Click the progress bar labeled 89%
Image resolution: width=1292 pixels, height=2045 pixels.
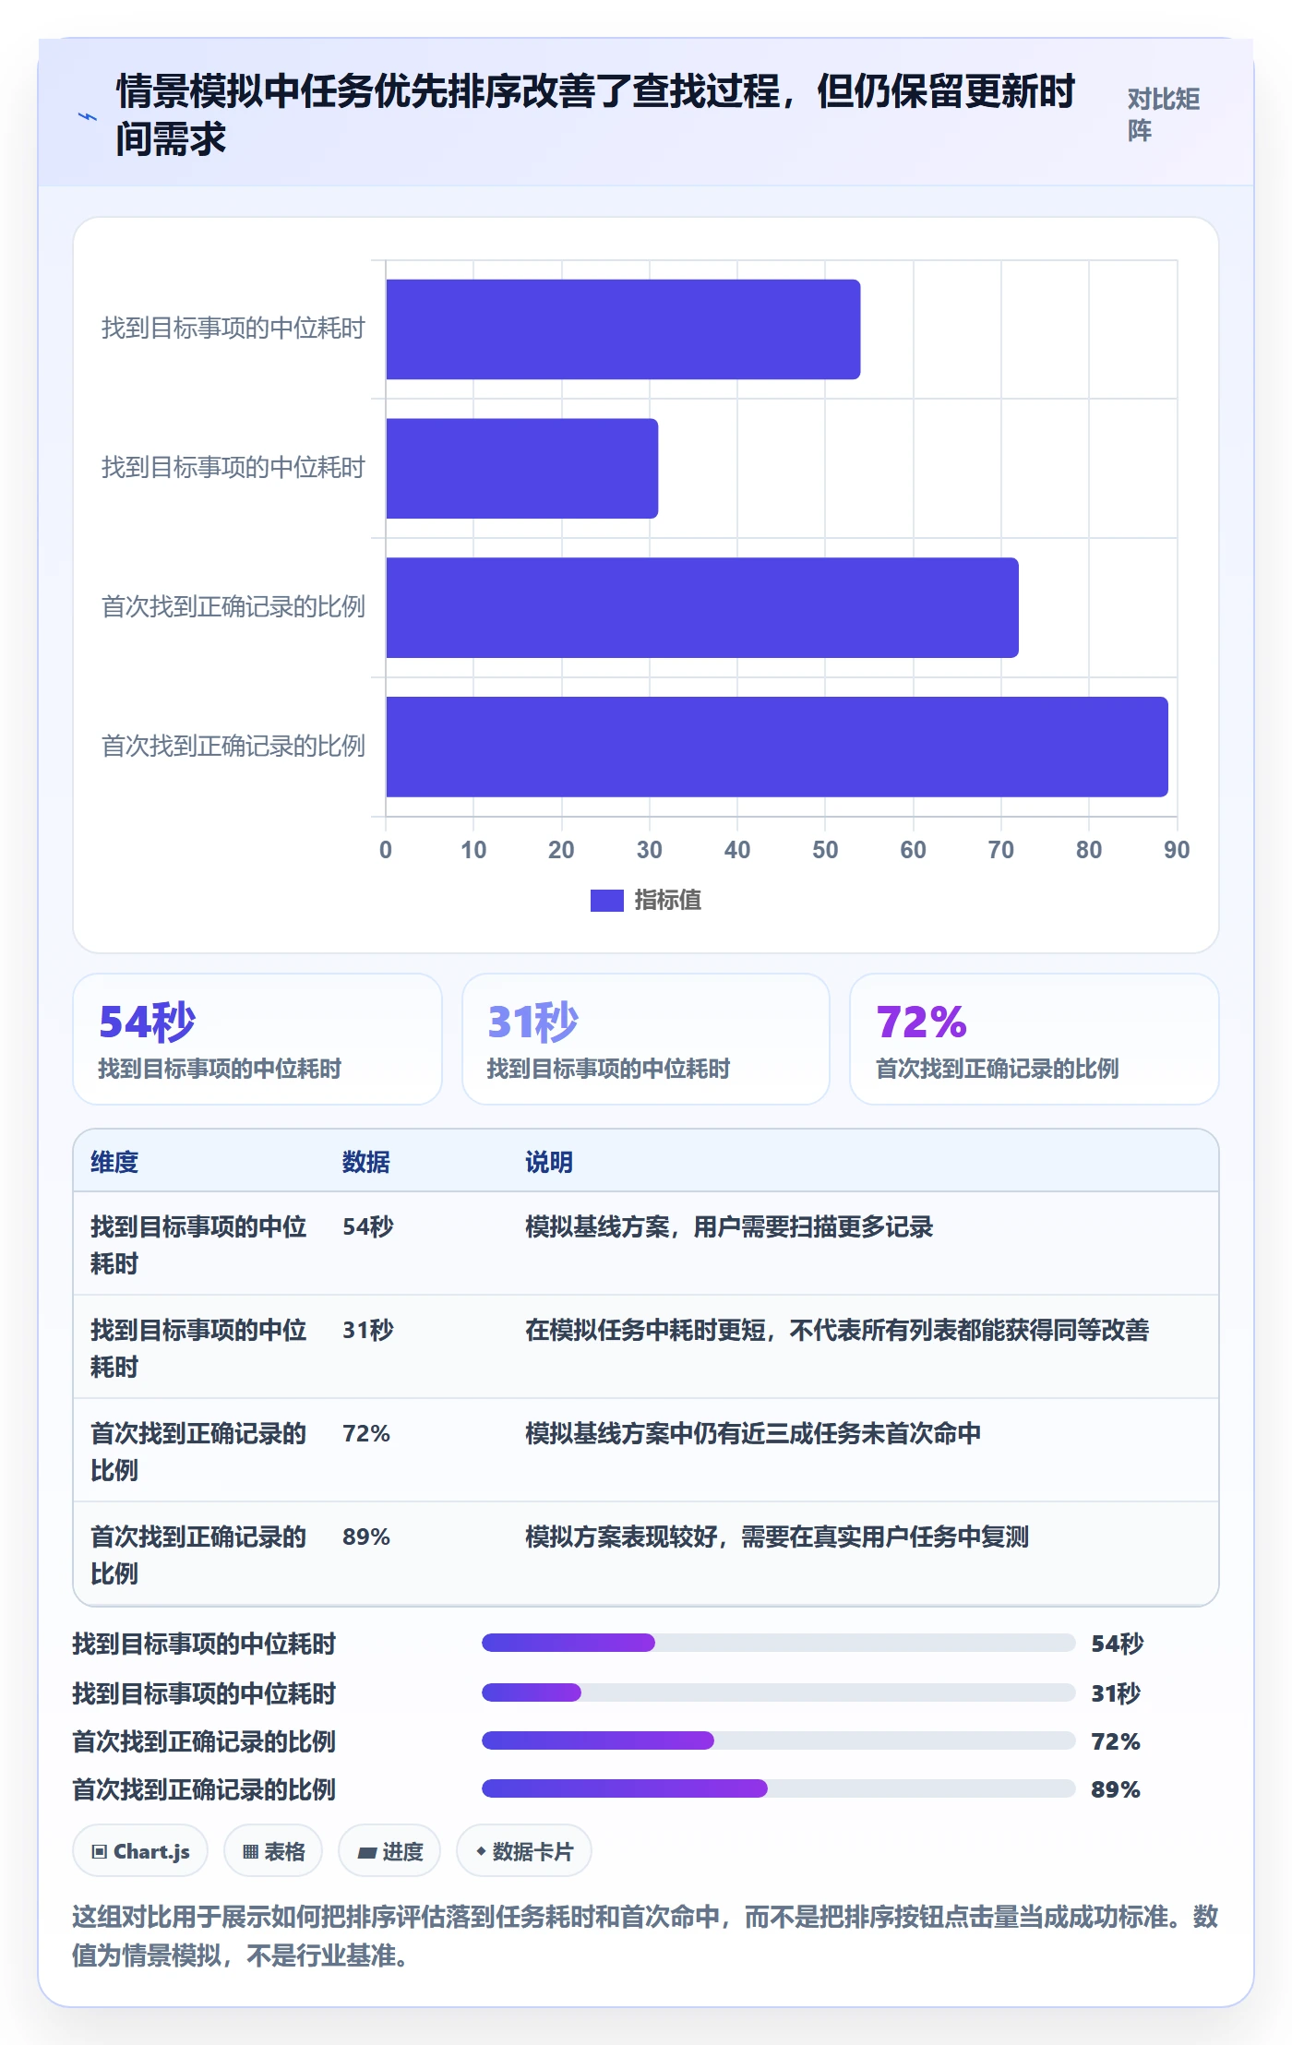point(779,1788)
